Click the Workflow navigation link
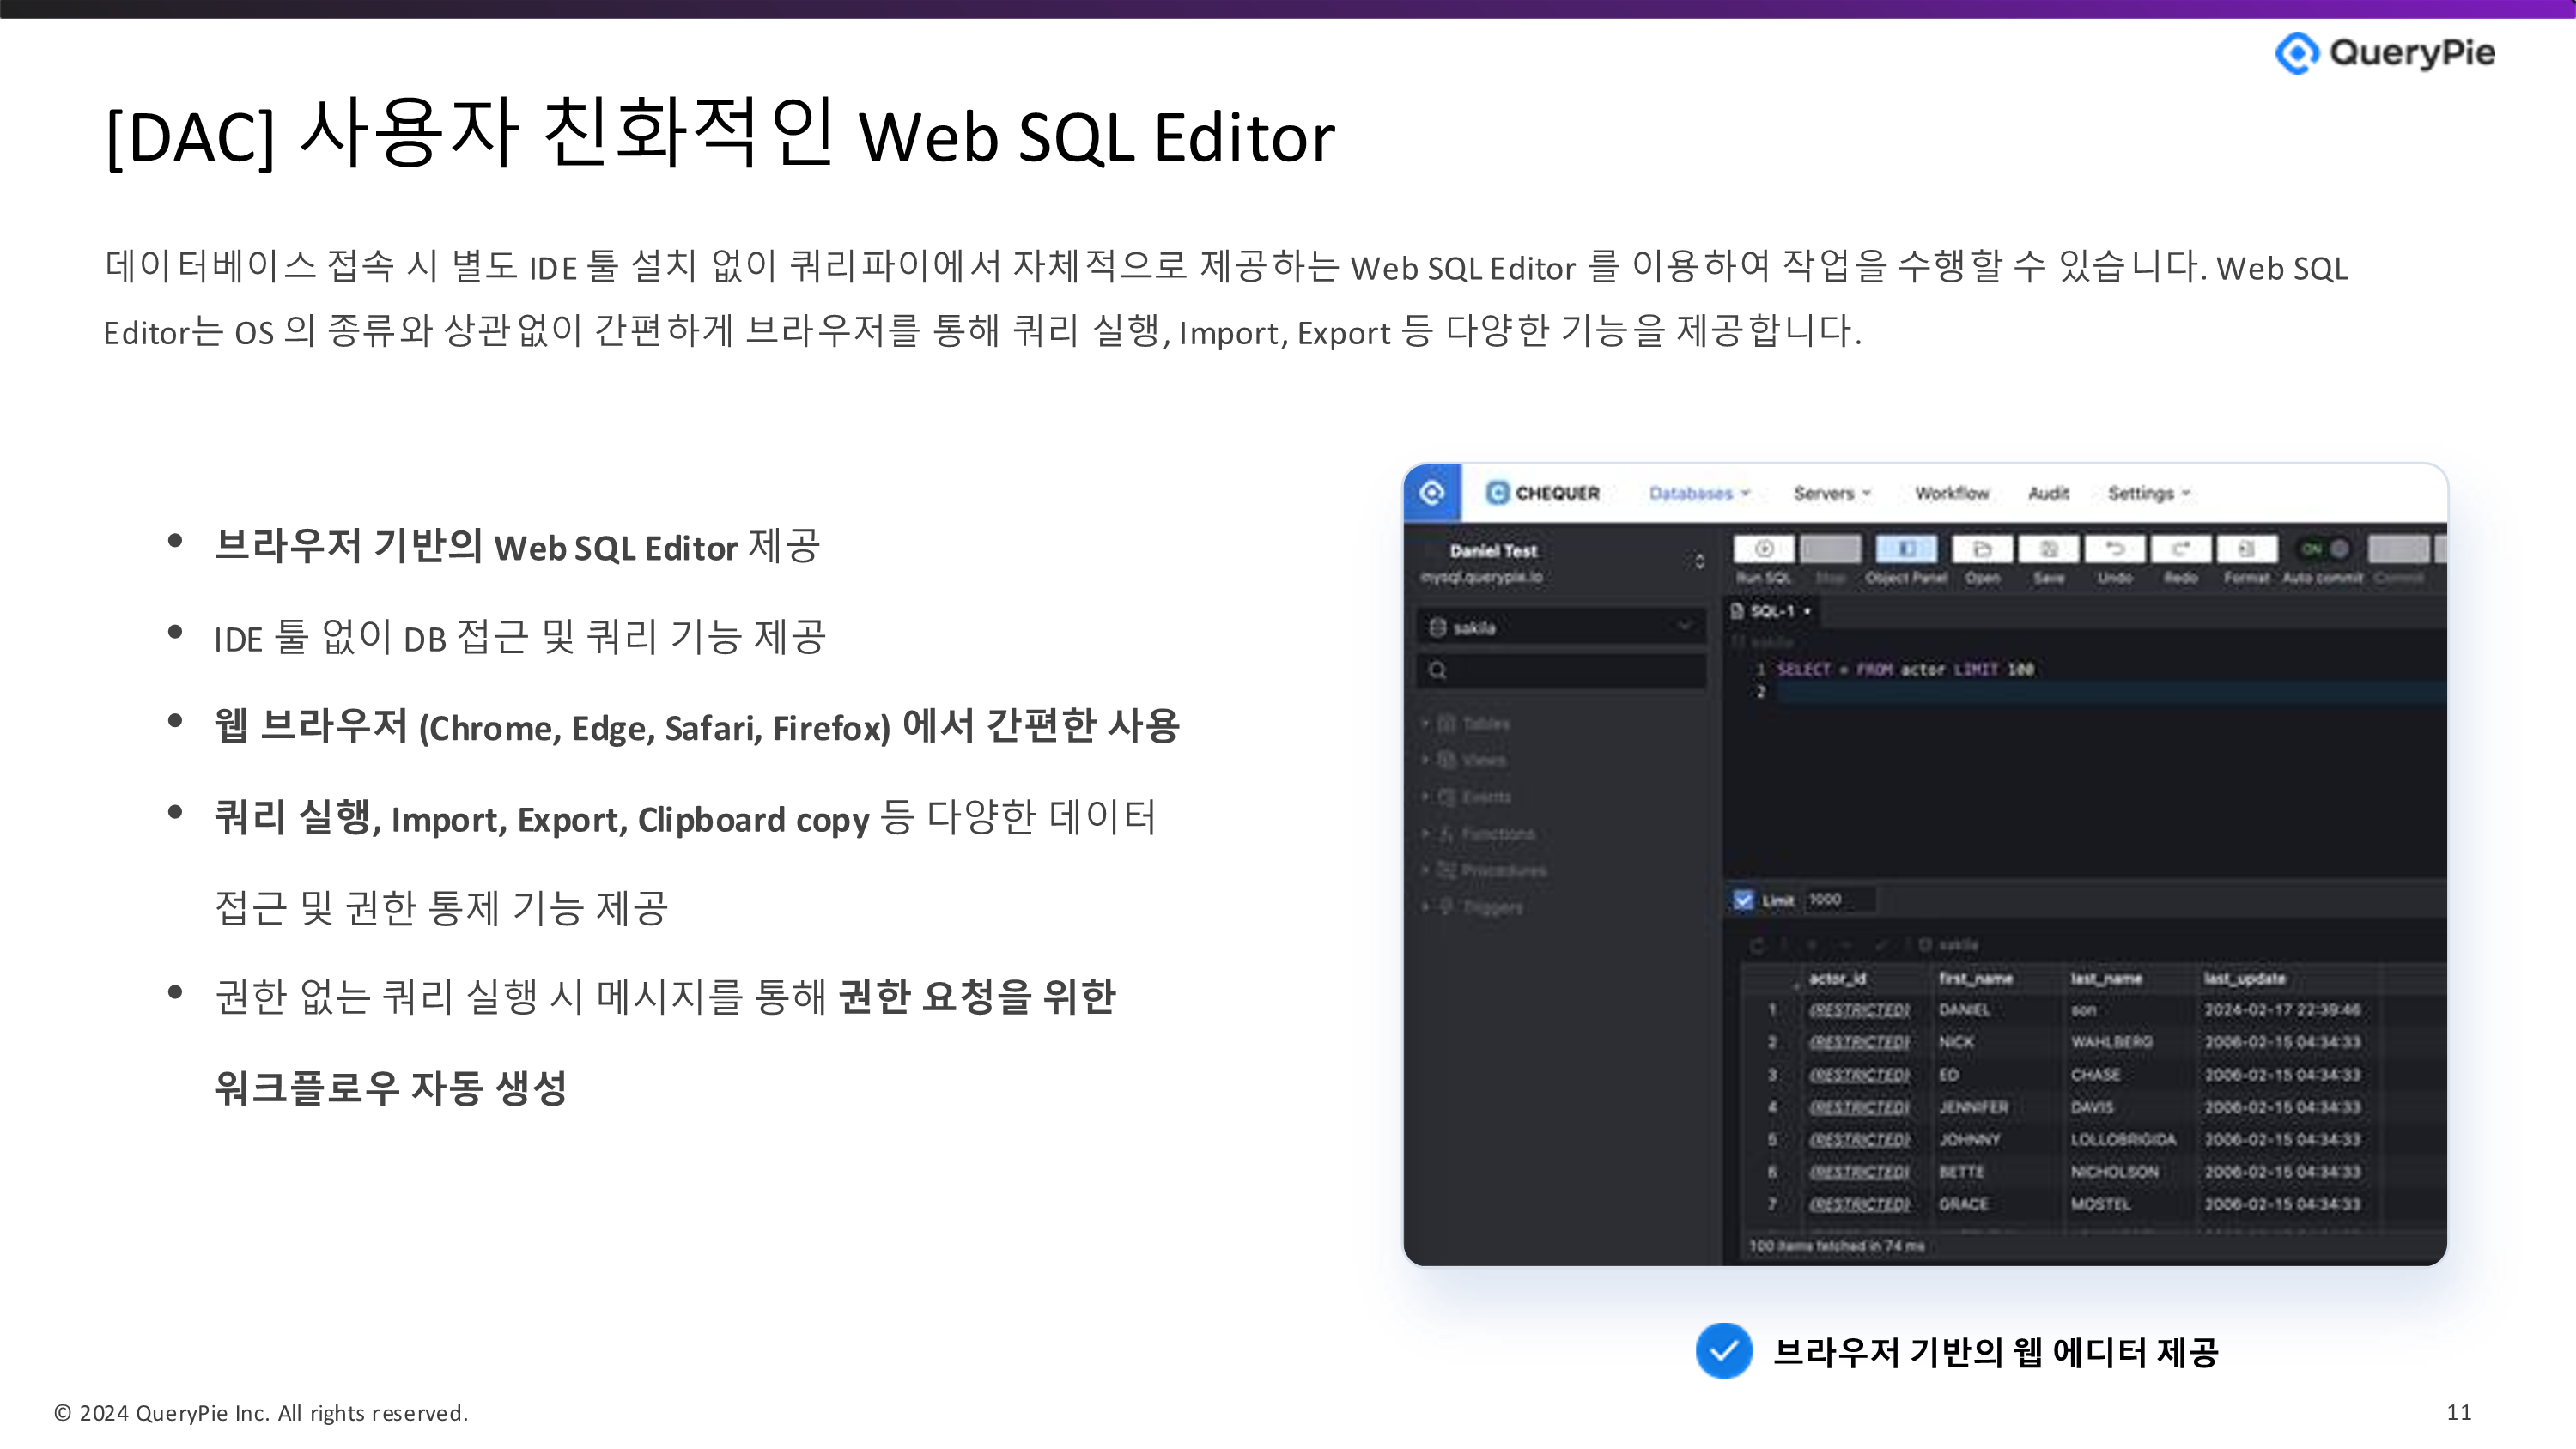 coord(1951,493)
